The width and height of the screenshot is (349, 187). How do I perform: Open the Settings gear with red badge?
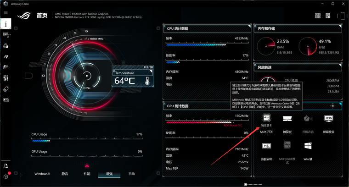6,176
